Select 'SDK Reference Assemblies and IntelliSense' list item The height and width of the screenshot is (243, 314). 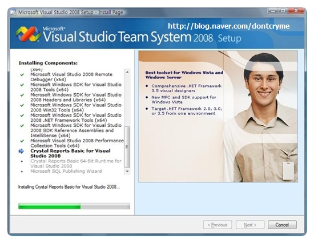(x=76, y=130)
